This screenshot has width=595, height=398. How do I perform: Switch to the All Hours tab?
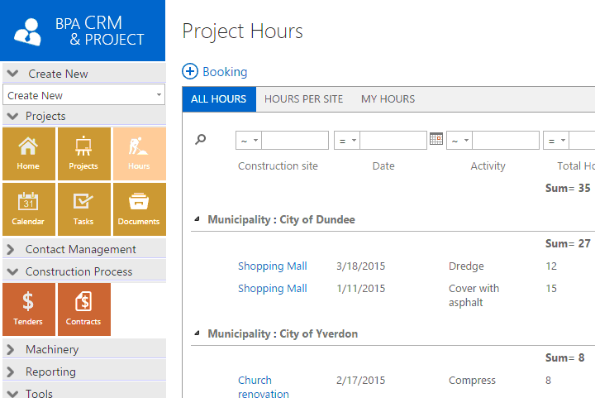[219, 99]
